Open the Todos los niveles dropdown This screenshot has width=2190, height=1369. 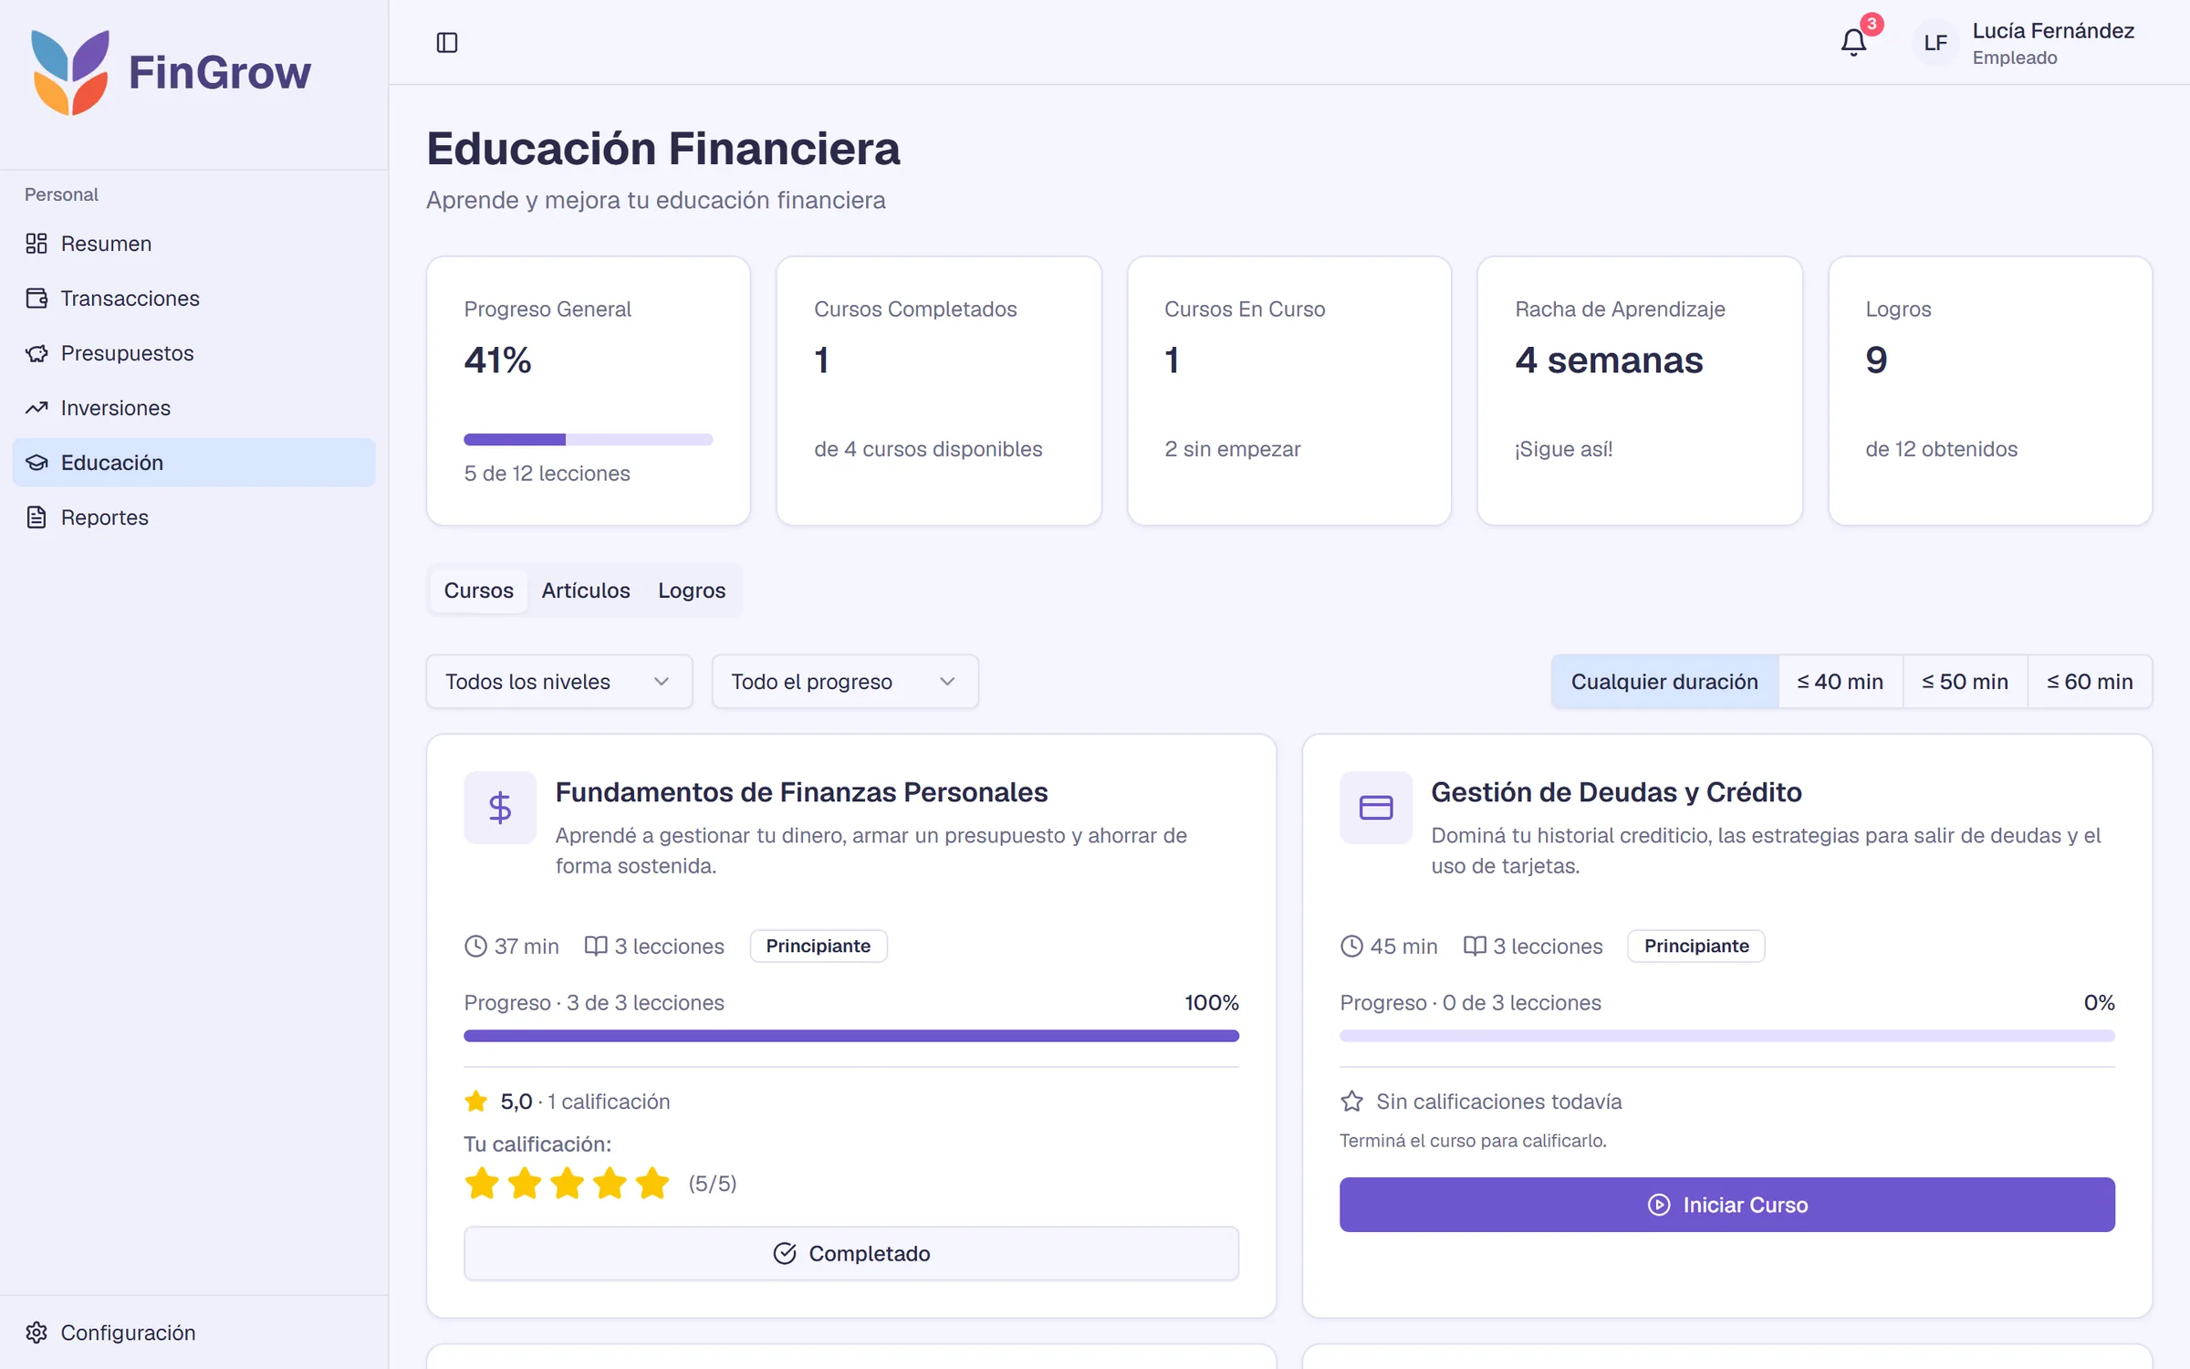click(559, 682)
